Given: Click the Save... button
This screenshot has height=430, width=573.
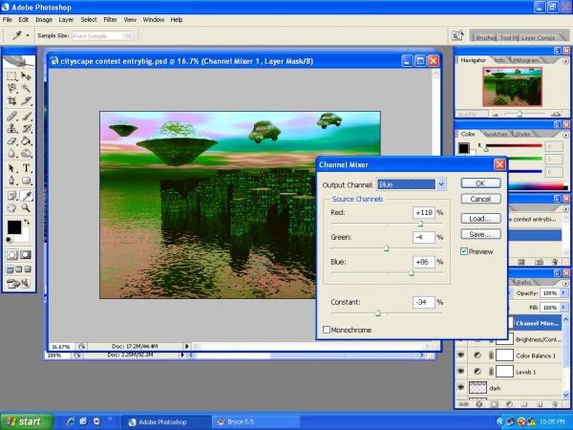Looking at the screenshot, I should [480, 234].
